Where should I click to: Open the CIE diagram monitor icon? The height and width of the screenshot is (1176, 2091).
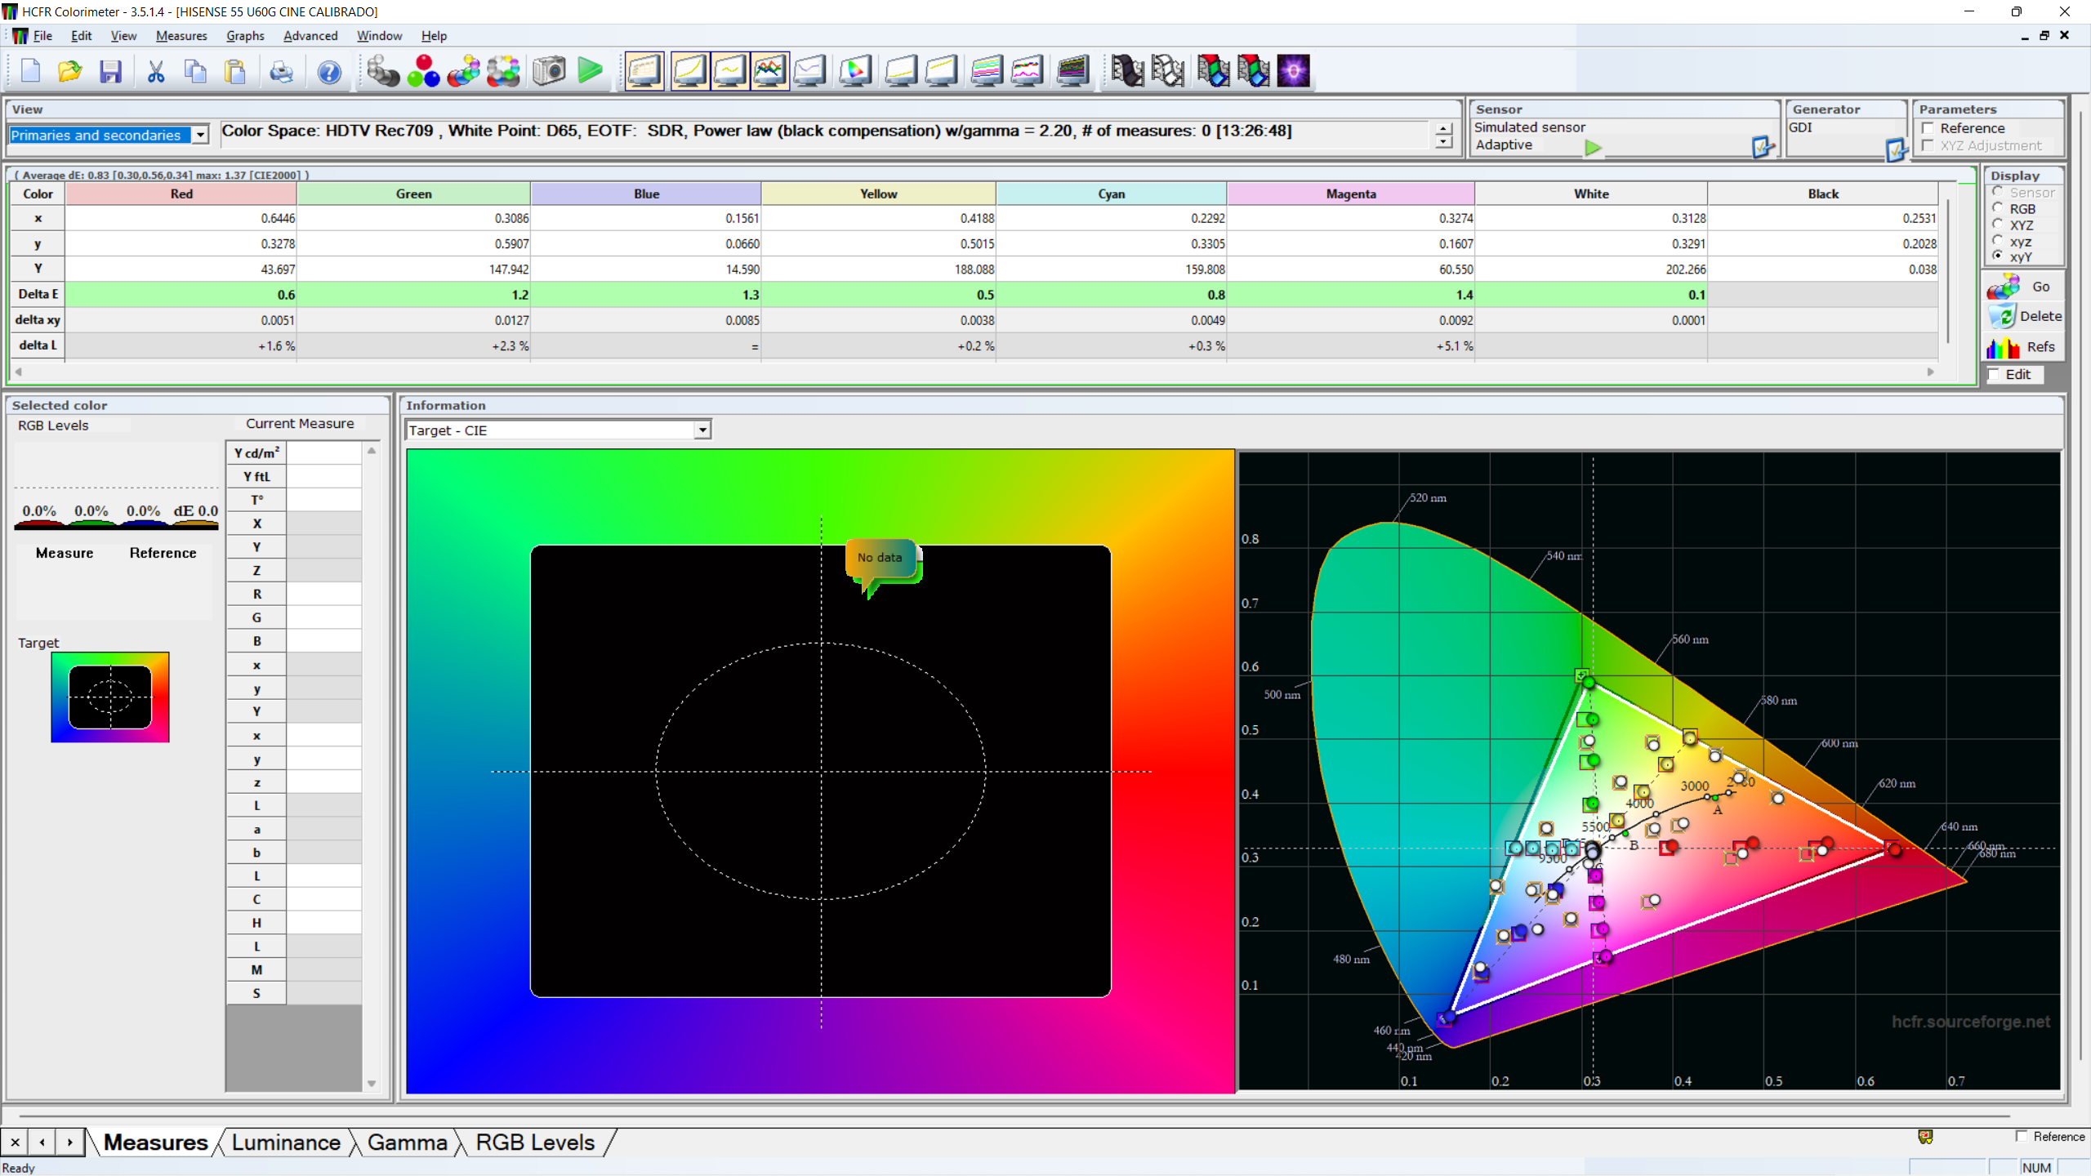(x=855, y=71)
